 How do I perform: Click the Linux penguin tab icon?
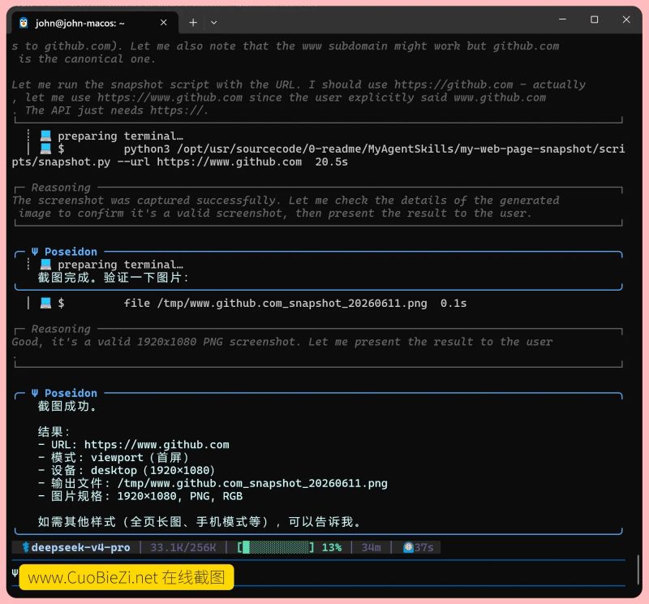24,23
